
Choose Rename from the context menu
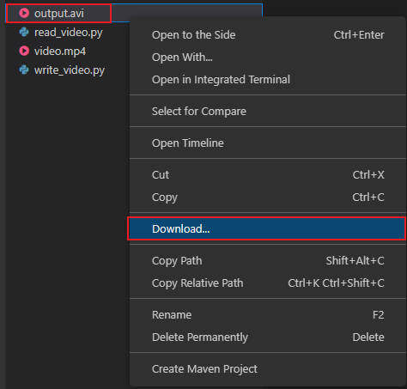[268, 315]
